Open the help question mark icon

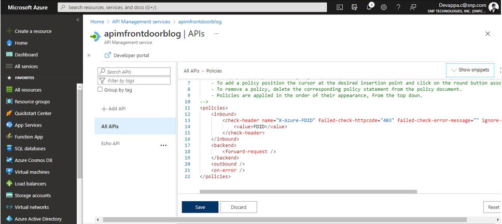(x=398, y=7)
